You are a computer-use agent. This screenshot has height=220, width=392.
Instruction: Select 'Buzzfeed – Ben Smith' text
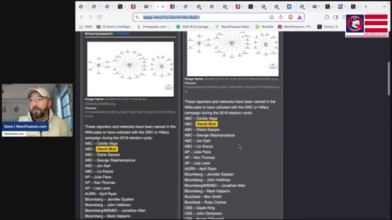[x=203, y=197]
